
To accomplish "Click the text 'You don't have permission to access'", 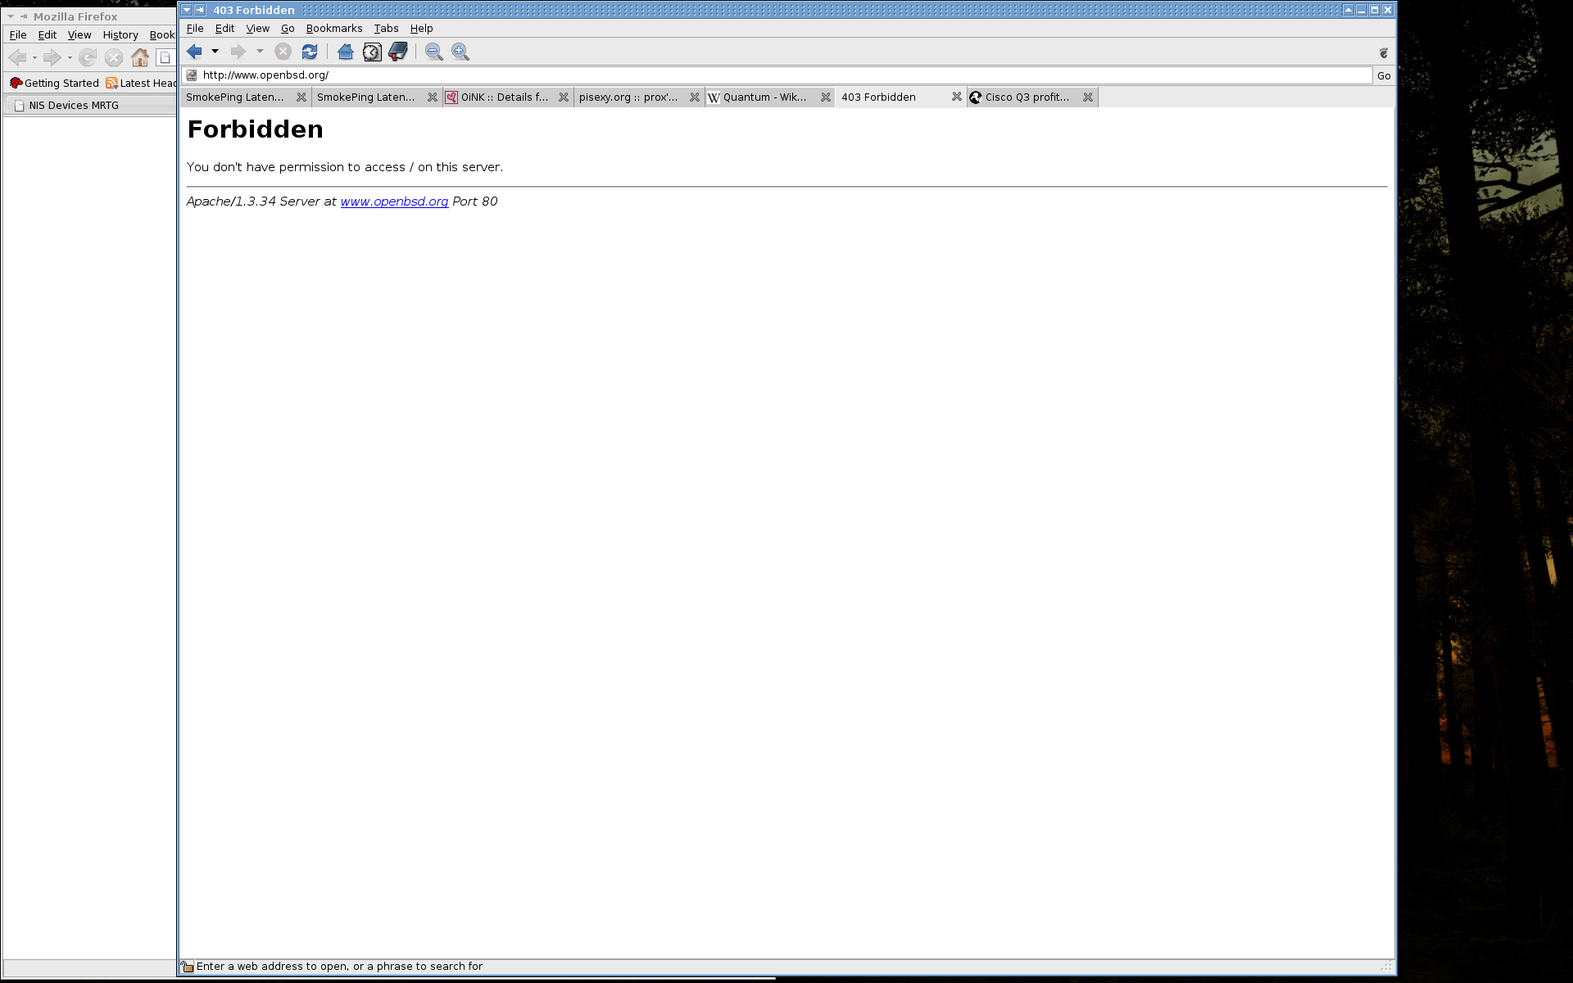I will [296, 167].
